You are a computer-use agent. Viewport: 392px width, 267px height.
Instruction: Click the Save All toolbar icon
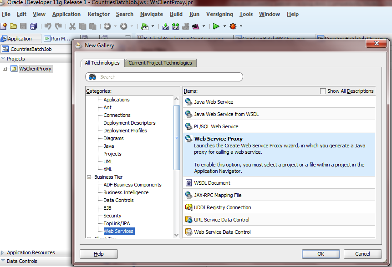pyautogui.click(x=34, y=26)
